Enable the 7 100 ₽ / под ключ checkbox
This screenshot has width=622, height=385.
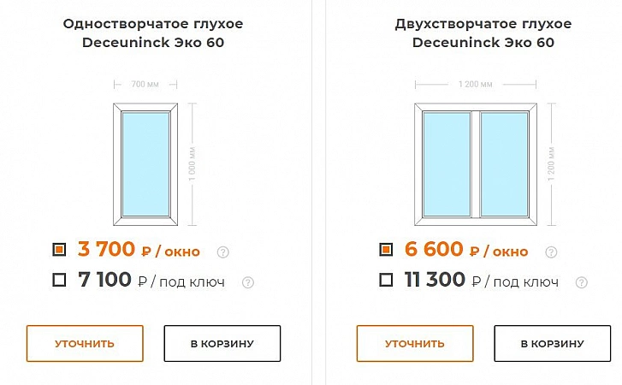59,280
